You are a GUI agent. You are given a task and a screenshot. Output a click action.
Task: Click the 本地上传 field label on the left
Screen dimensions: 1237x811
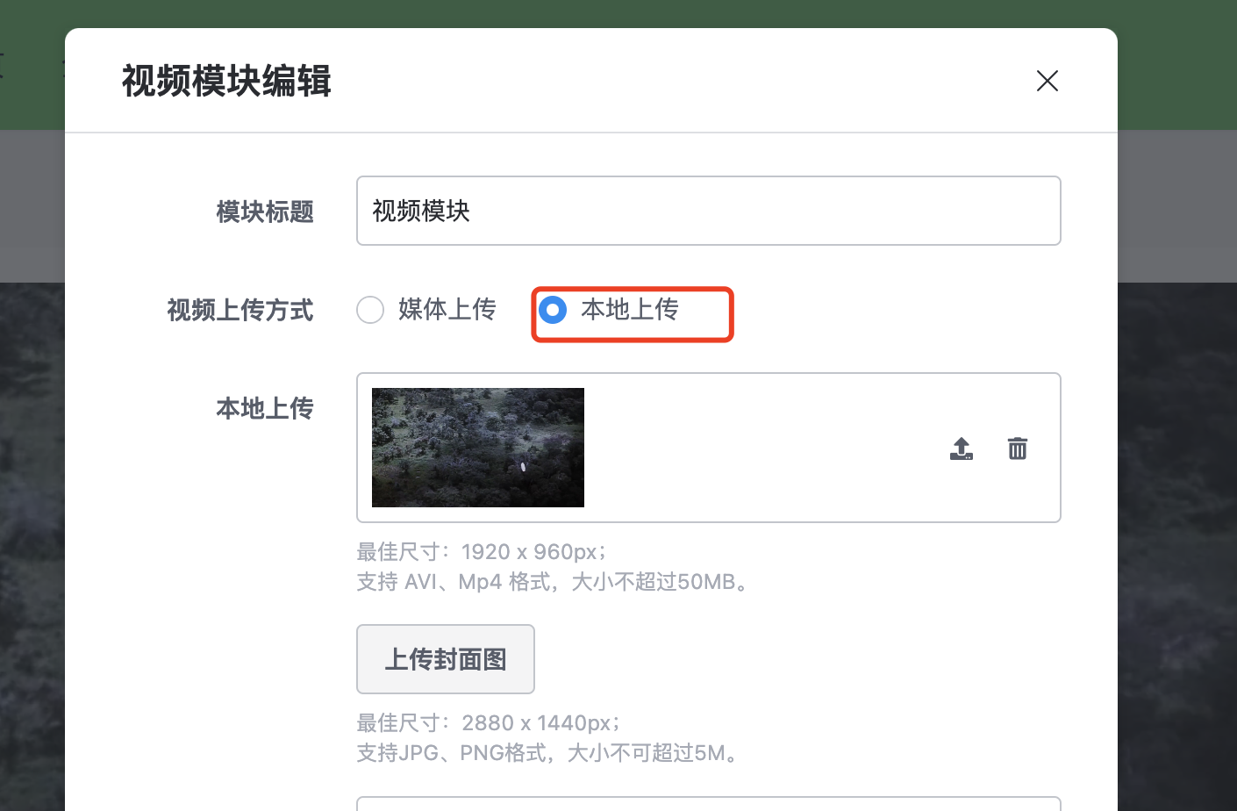tap(265, 408)
